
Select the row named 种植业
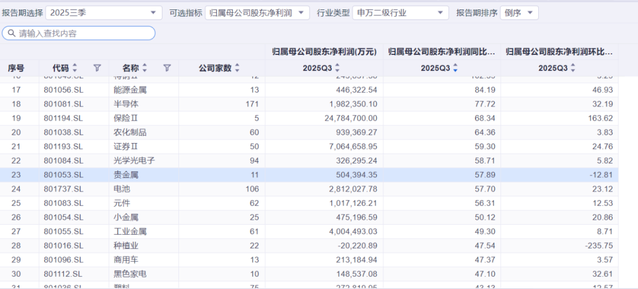pyautogui.click(x=309, y=246)
